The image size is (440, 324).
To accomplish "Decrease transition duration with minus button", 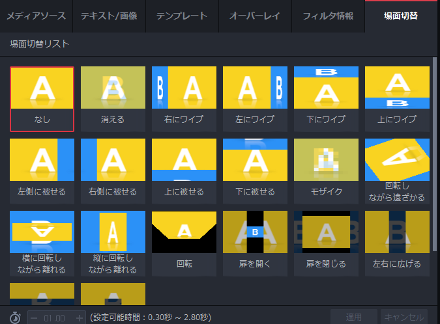I will (x=34, y=318).
